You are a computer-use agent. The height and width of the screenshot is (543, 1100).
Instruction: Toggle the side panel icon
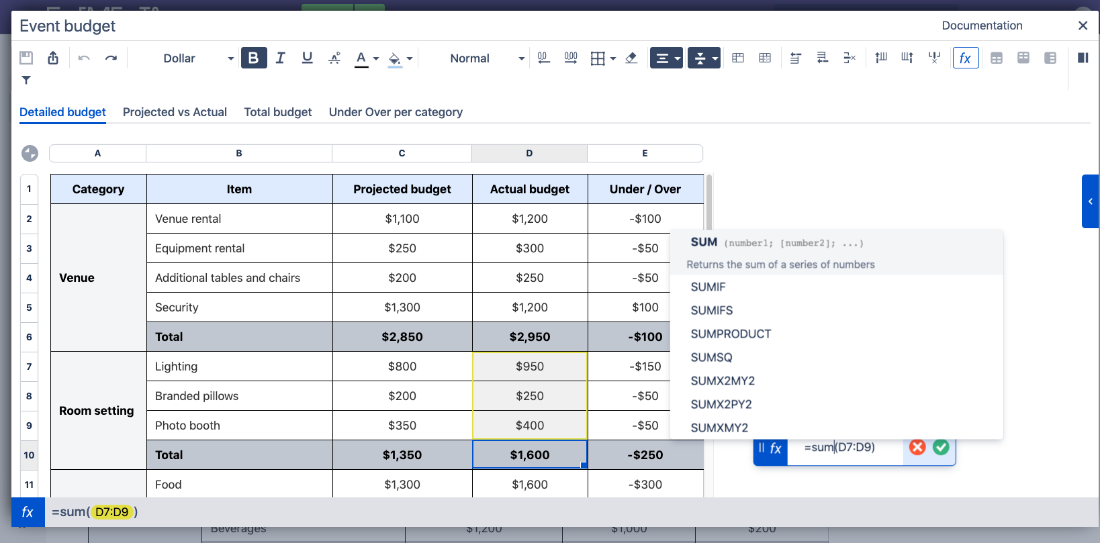tap(1083, 58)
